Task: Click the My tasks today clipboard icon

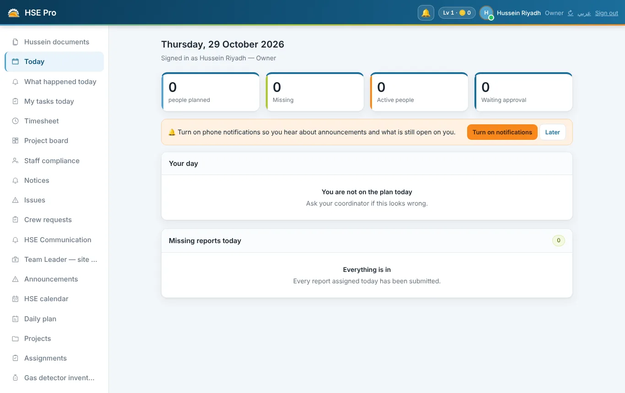Action: point(15,101)
